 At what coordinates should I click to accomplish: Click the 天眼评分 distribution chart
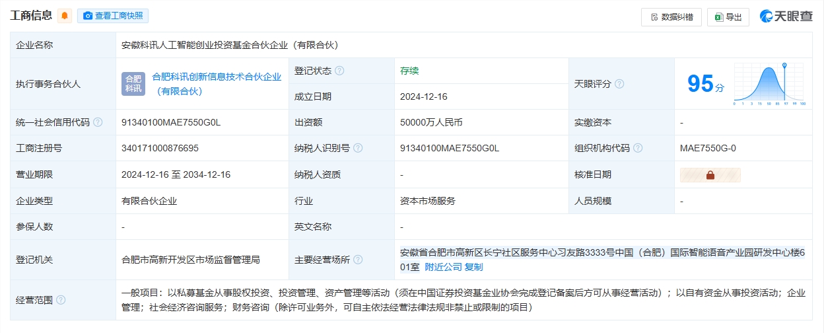(769, 85)
